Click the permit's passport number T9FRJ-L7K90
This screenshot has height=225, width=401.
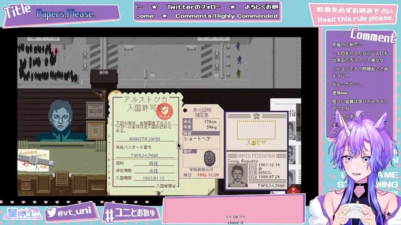coord(145,156)
